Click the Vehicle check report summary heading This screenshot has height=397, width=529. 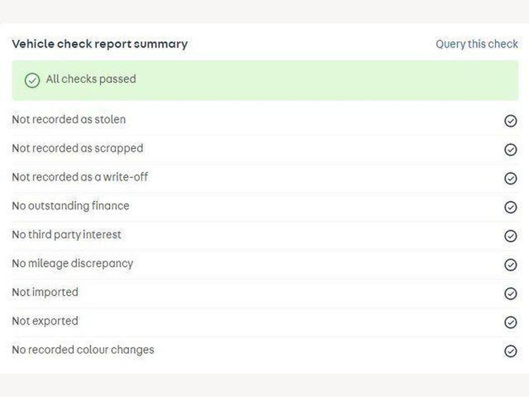(100, 44)
